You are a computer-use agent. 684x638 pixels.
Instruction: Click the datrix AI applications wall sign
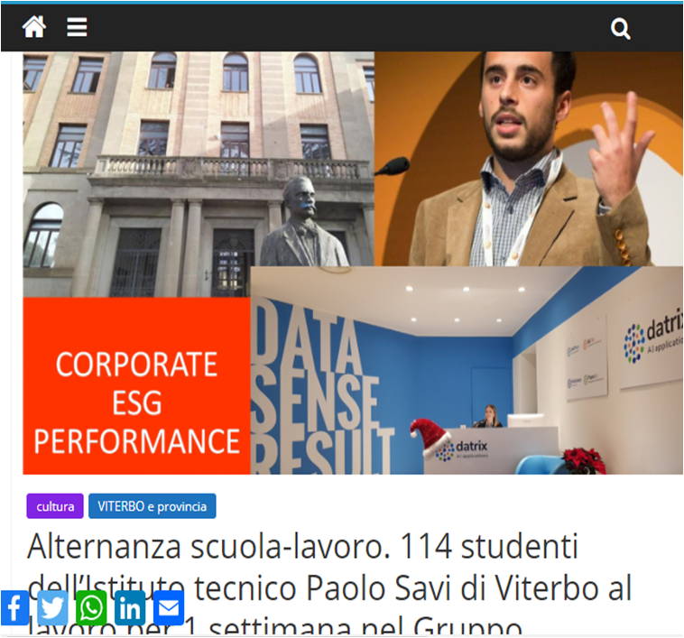click(653, 341)
